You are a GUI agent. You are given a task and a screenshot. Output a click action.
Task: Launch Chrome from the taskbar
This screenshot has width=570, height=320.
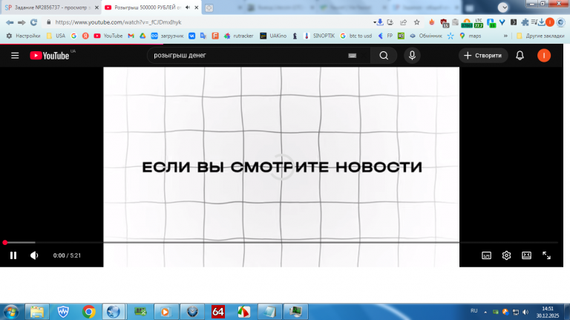89,312
